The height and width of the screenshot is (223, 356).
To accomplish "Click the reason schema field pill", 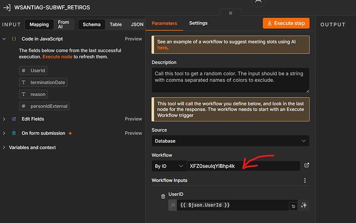I will [x=34, y=94].
